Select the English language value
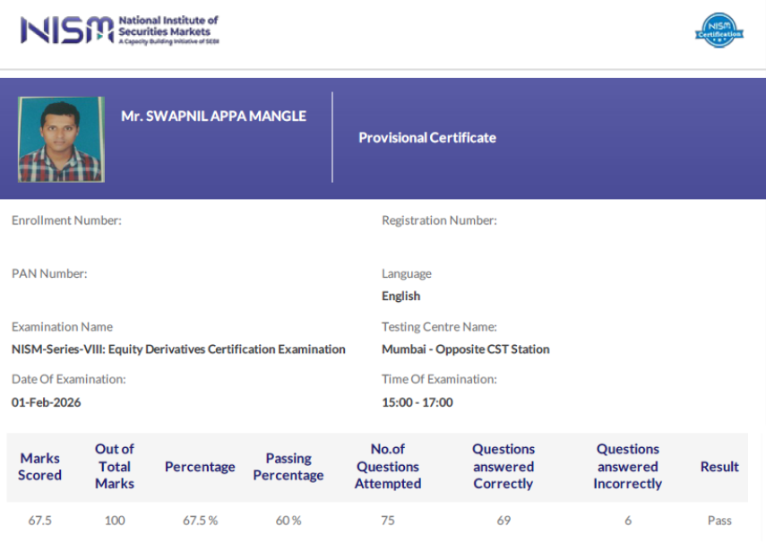The image size is (766, 543). click(400, 295)
